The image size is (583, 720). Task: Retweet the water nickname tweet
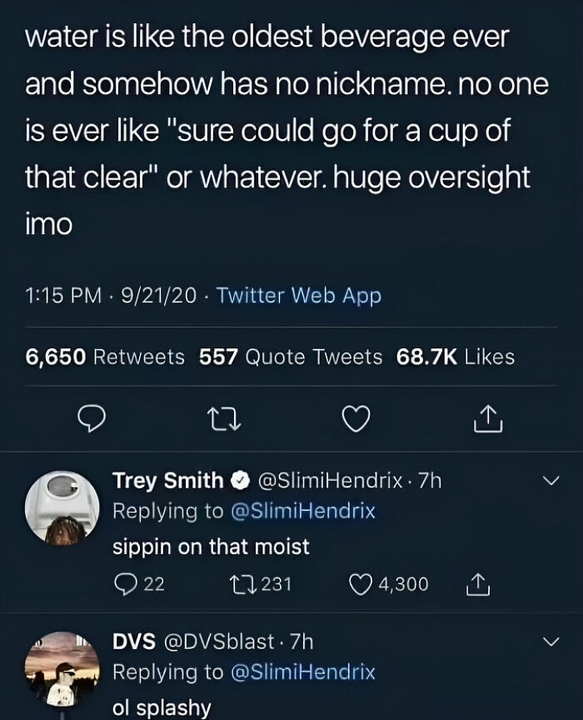tap(222, 419)
